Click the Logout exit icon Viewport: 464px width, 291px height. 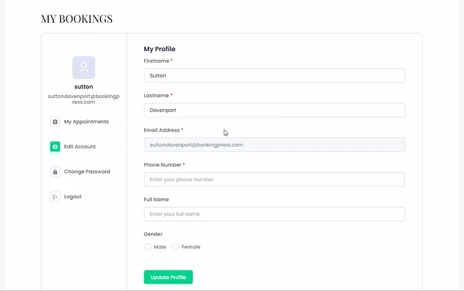click(55, 197)
